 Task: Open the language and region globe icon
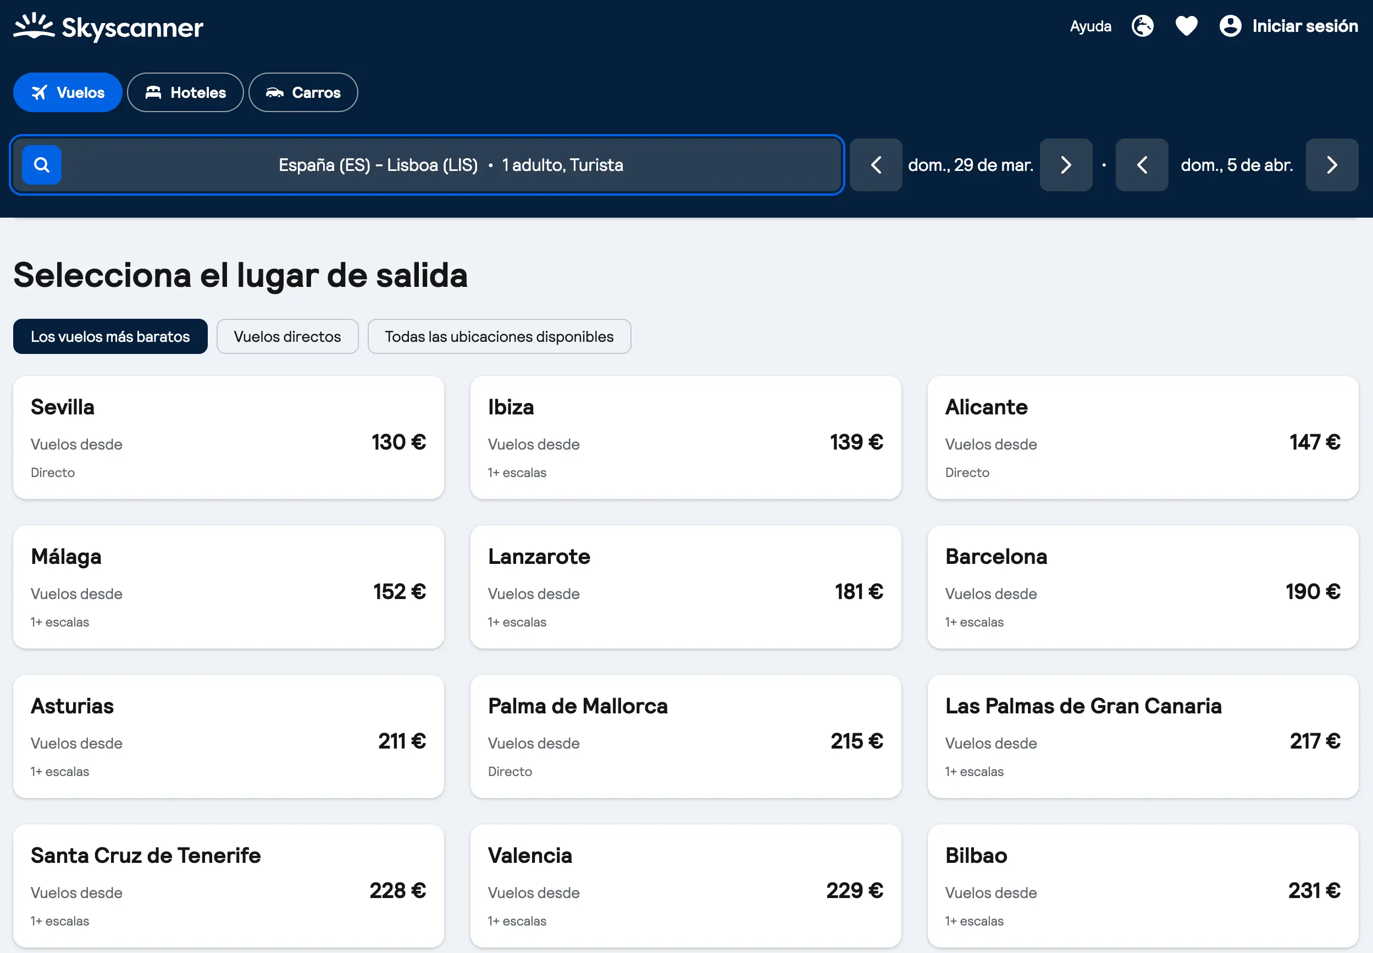click(1142, 26)
